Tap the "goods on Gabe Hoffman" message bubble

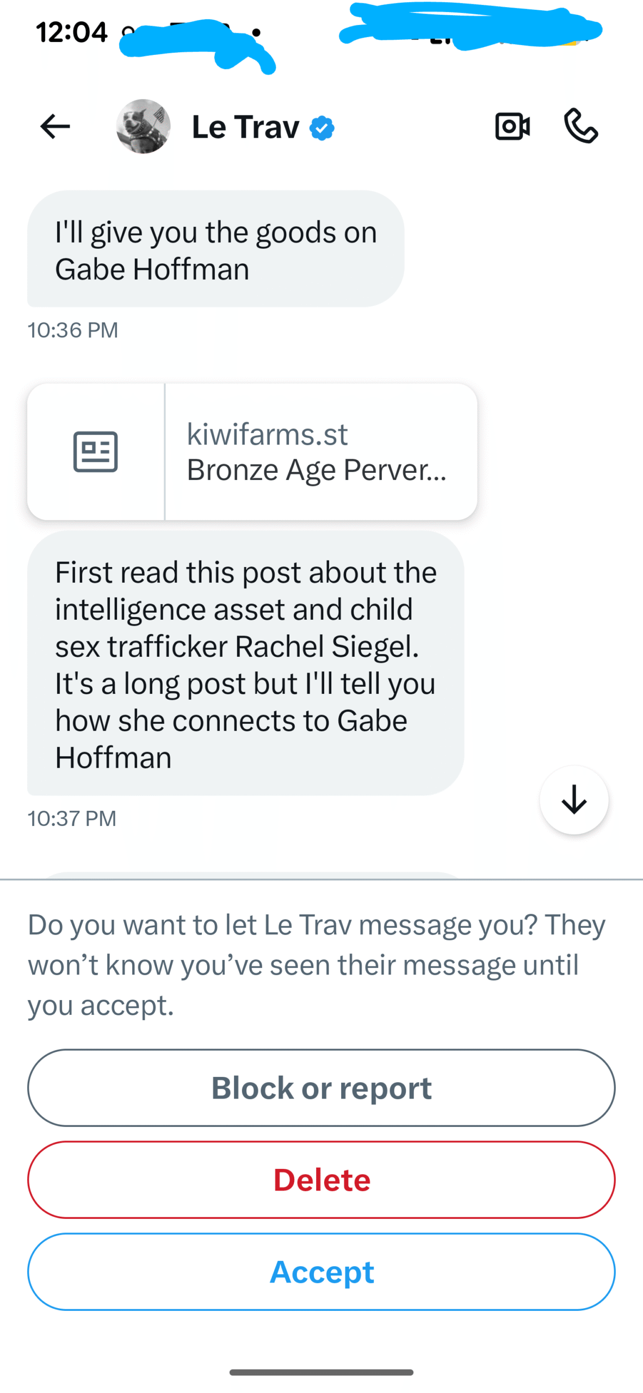coord(215,249)
